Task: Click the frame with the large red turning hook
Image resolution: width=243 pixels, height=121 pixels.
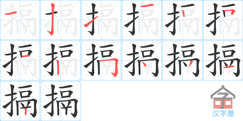Action: point(101,60)
